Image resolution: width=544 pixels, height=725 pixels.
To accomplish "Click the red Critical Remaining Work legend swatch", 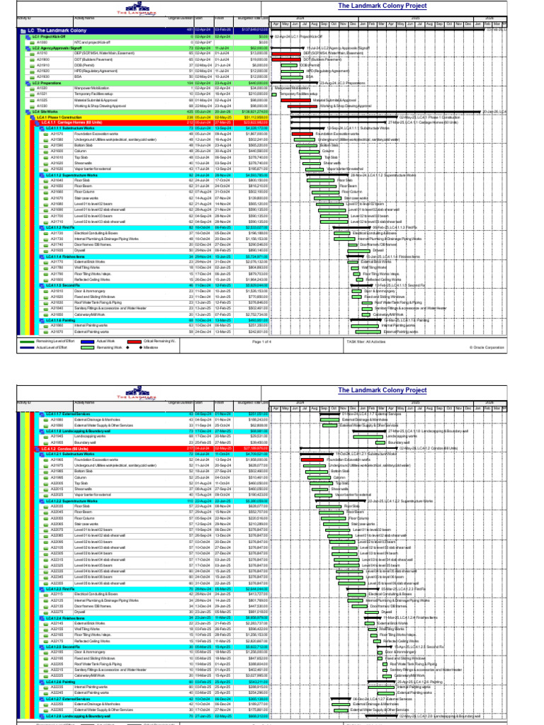I will (x=134, y=342).
